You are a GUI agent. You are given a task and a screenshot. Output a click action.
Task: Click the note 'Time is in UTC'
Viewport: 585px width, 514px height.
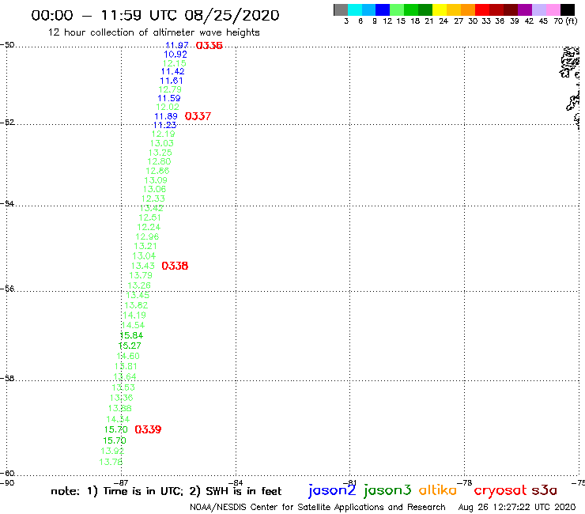(x=143, y=491)
